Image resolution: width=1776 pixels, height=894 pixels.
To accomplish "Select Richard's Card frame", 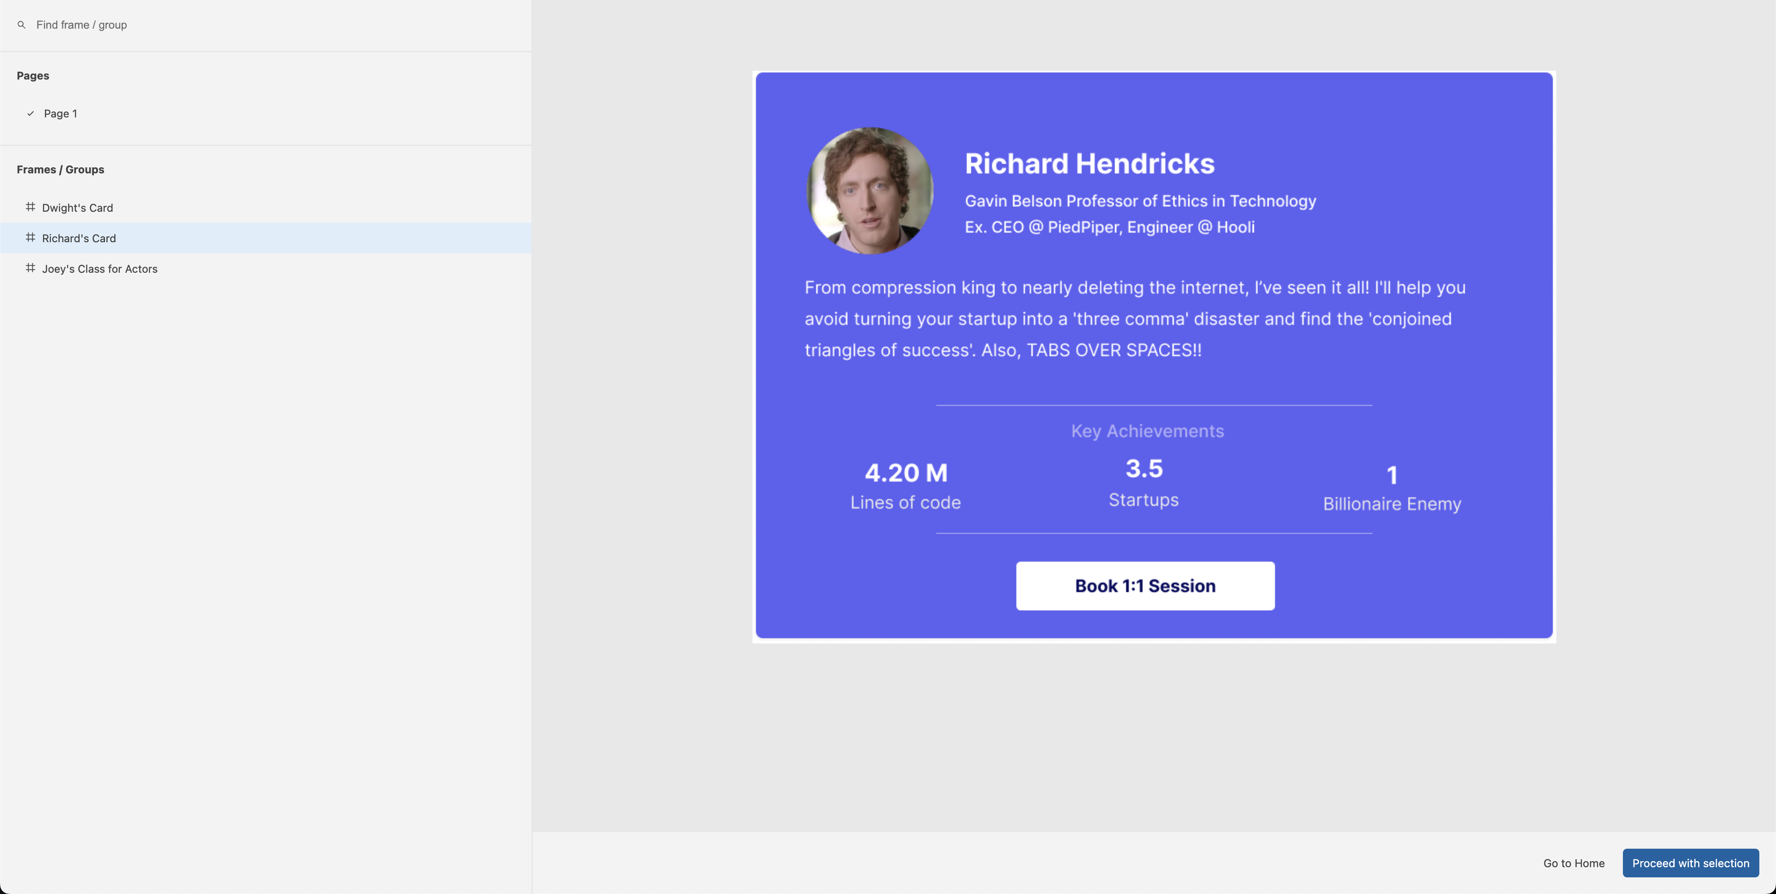I will coord(265,238).
